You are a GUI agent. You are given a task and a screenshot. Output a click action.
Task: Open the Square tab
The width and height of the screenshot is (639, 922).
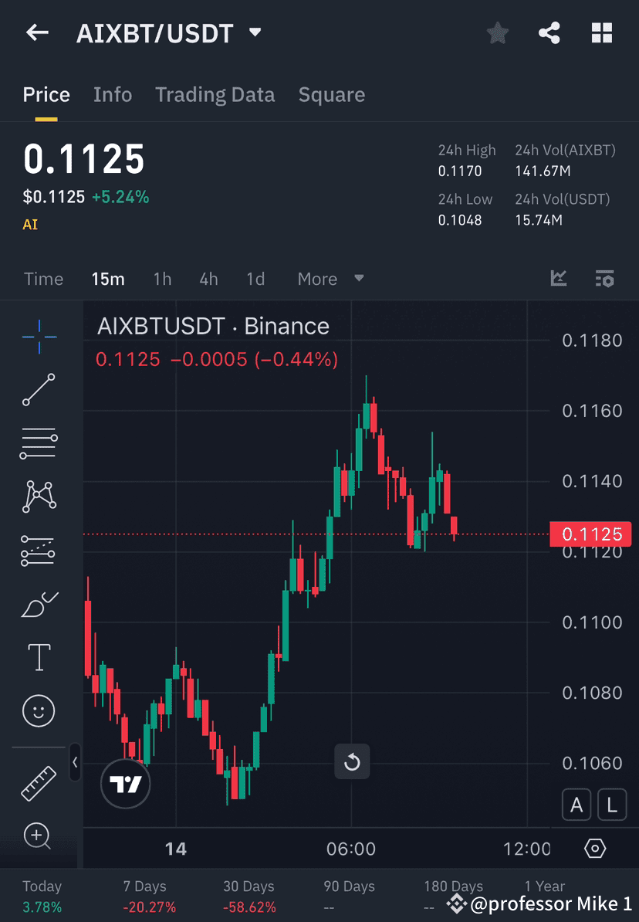click(331, 94)
